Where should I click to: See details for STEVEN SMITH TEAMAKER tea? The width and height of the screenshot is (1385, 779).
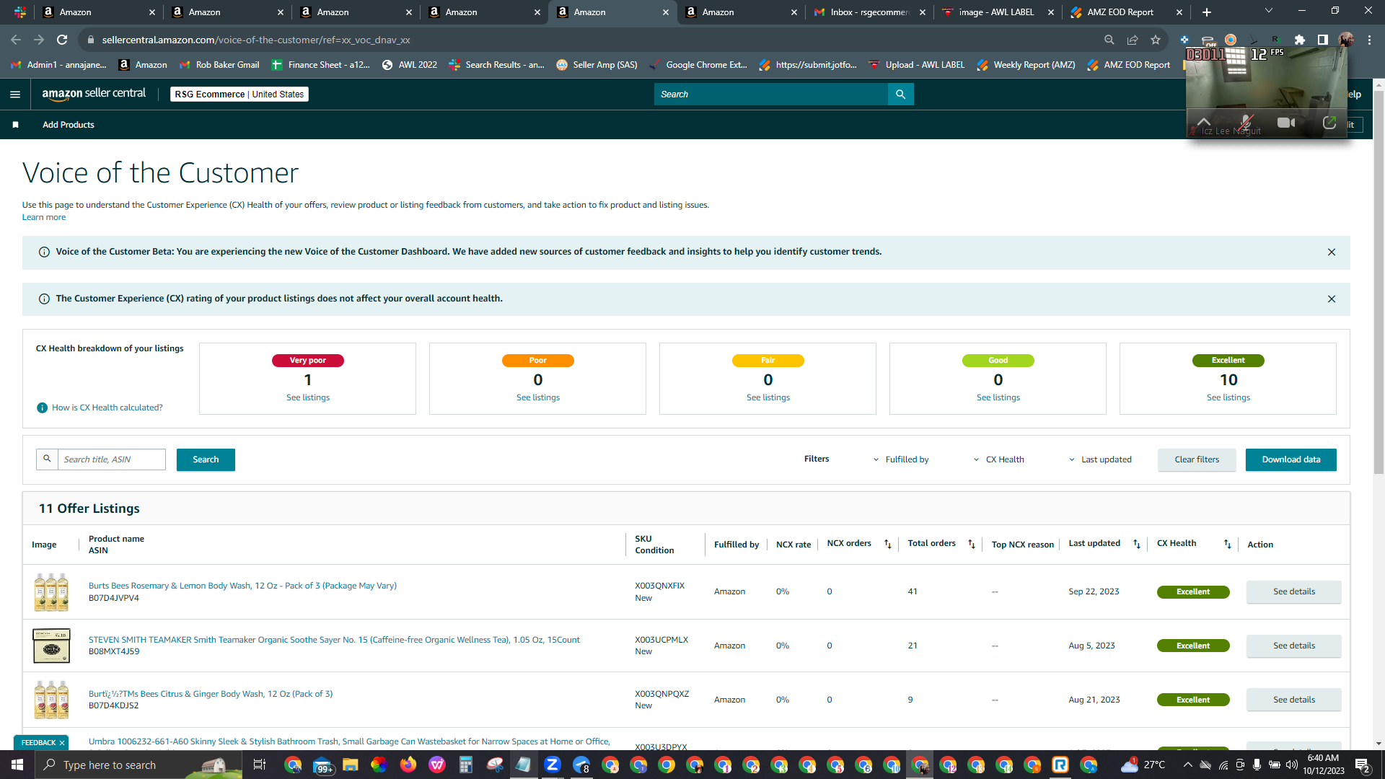[x=1294, y=646]
